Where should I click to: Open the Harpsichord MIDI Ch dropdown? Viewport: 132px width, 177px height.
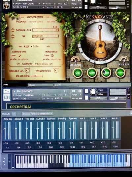tap(27, 99)
